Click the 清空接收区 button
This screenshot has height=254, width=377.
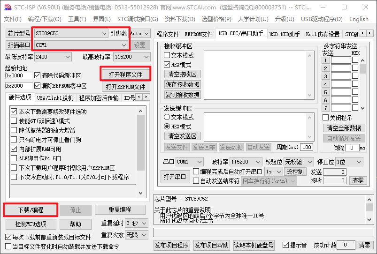coord(183,74)
